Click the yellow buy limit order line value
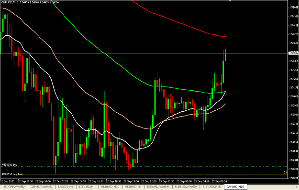Screen dimensions: 299x190 [285, 173]
